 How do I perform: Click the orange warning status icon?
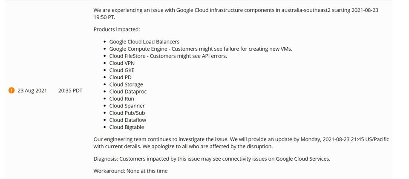click(12, 90)
